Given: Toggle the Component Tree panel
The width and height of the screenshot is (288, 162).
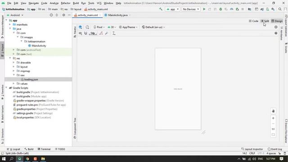Looking at the screenshot, I should 75,128.
